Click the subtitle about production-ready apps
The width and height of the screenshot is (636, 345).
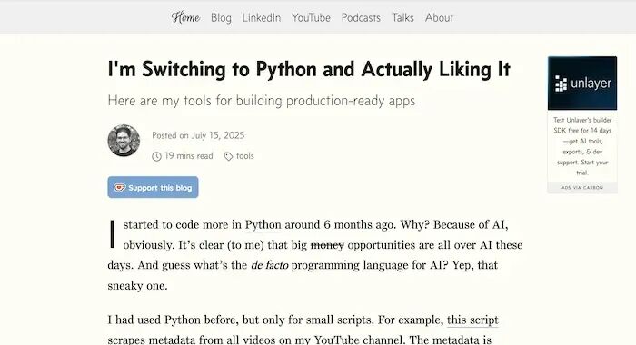pos(262,101)
